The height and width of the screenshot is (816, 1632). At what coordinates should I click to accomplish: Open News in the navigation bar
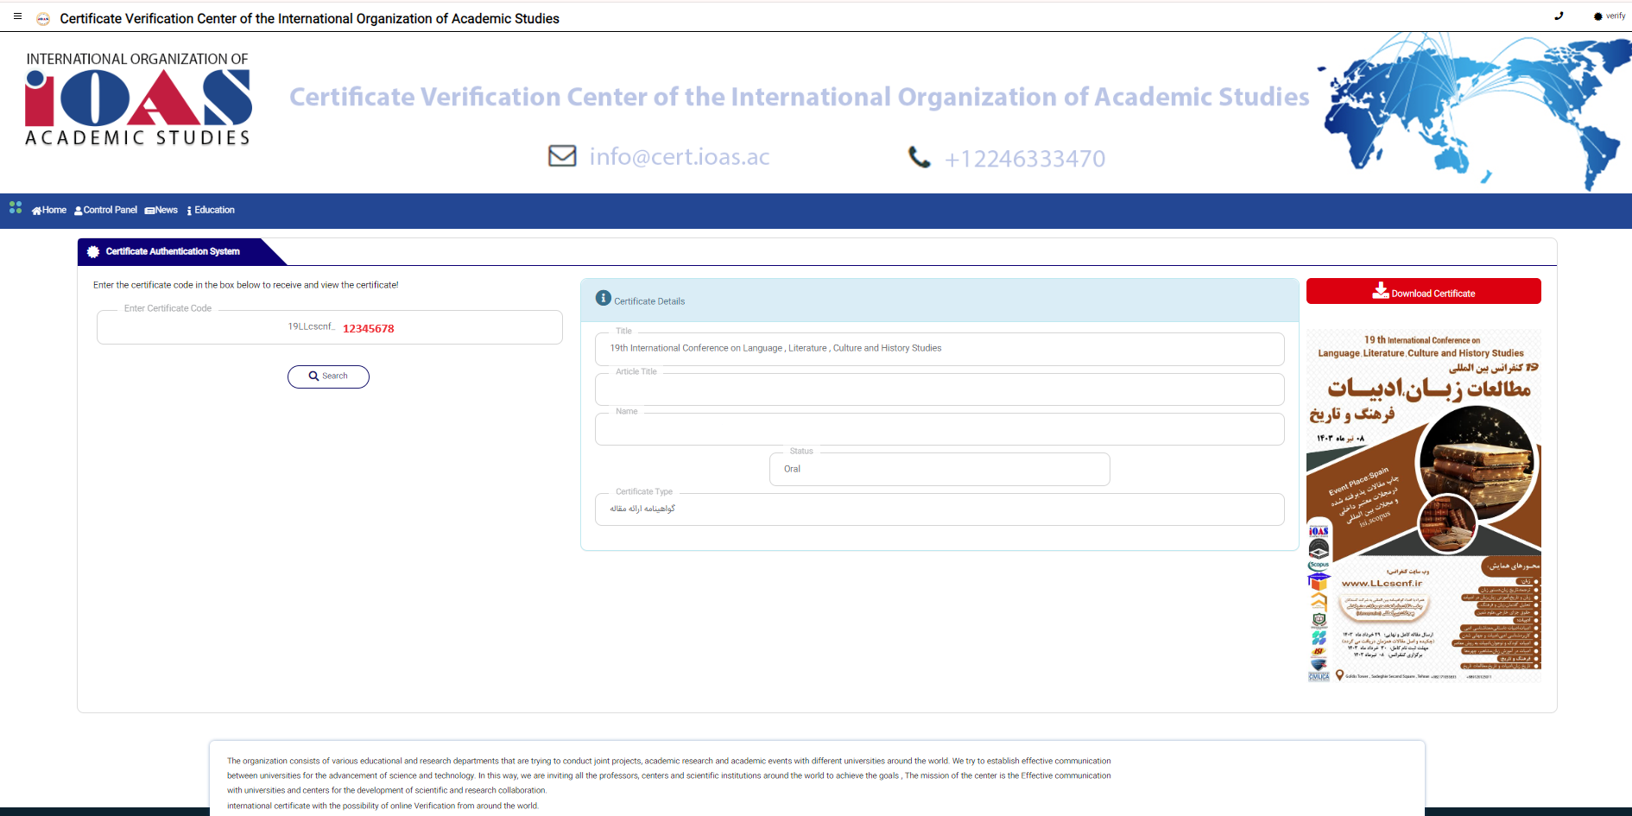coord(161,210)
